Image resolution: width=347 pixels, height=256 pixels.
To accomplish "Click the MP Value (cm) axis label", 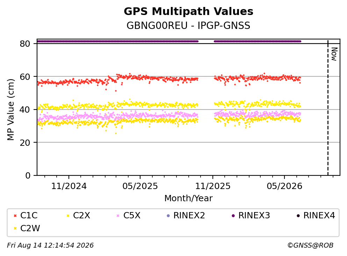I will pos(10,110).
